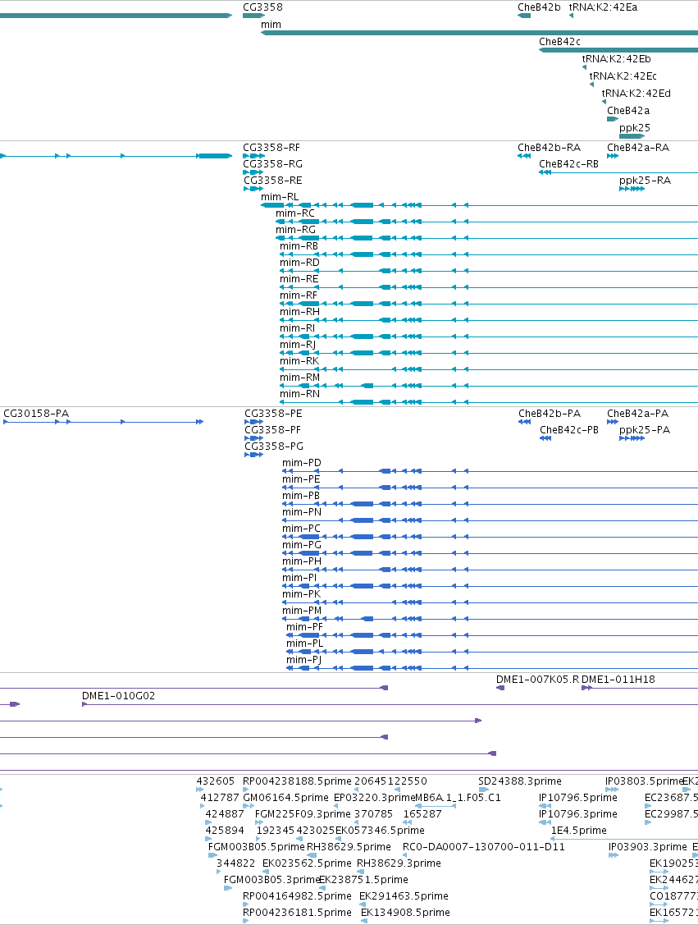This screenshot has width=698, height=925.
Task: Click the RC0-DA0007-130700-011-D11 label
Action: (x=483, y=847)
